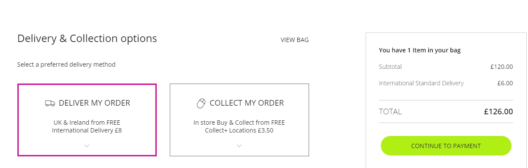Click the Subtotal label in summary

pos(390,67)
